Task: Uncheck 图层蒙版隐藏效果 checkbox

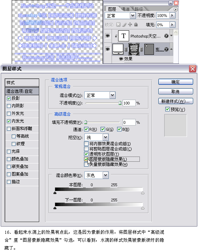Action: [86, 159]
